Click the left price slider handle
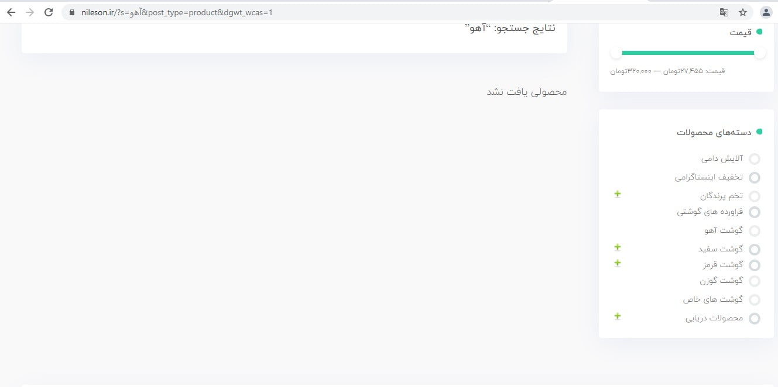The width and height of the screenshot is (778, 387). click(x=616, y=53)
